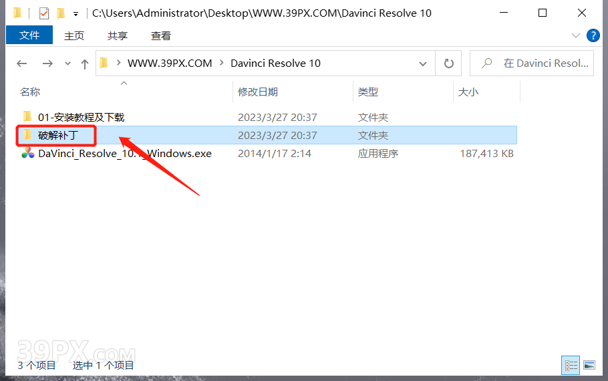The height and width of the screenshot is (381, 608).
Task: Click the New Folder icon in title bar
Action: (61, 13)
